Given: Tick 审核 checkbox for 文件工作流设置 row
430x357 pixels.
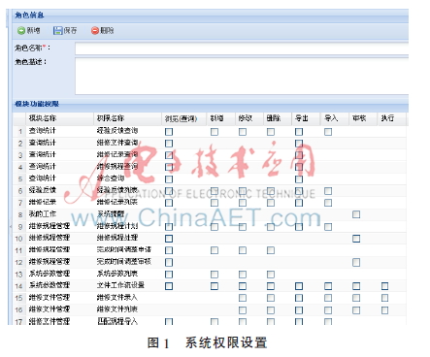Looking at the screenshot, I should point(356,286).
